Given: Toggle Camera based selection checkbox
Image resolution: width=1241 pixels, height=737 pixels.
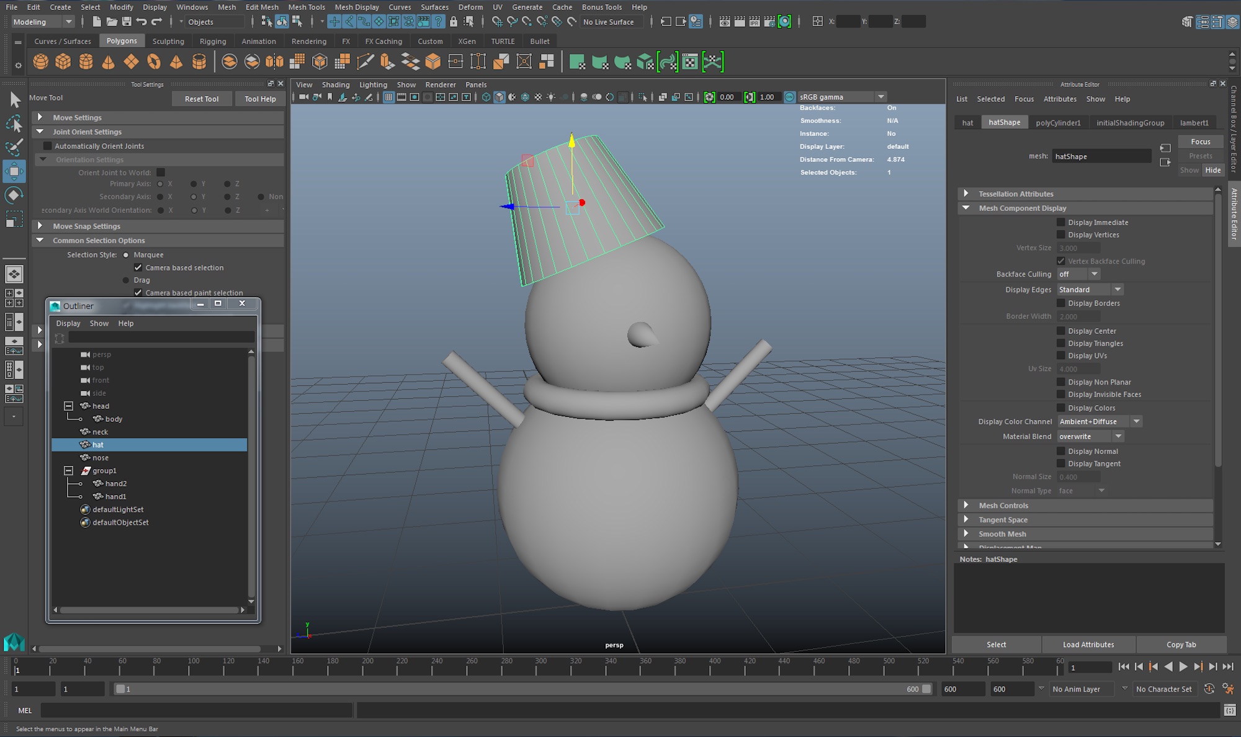Looking at the screenshot, I should point(137,267).
